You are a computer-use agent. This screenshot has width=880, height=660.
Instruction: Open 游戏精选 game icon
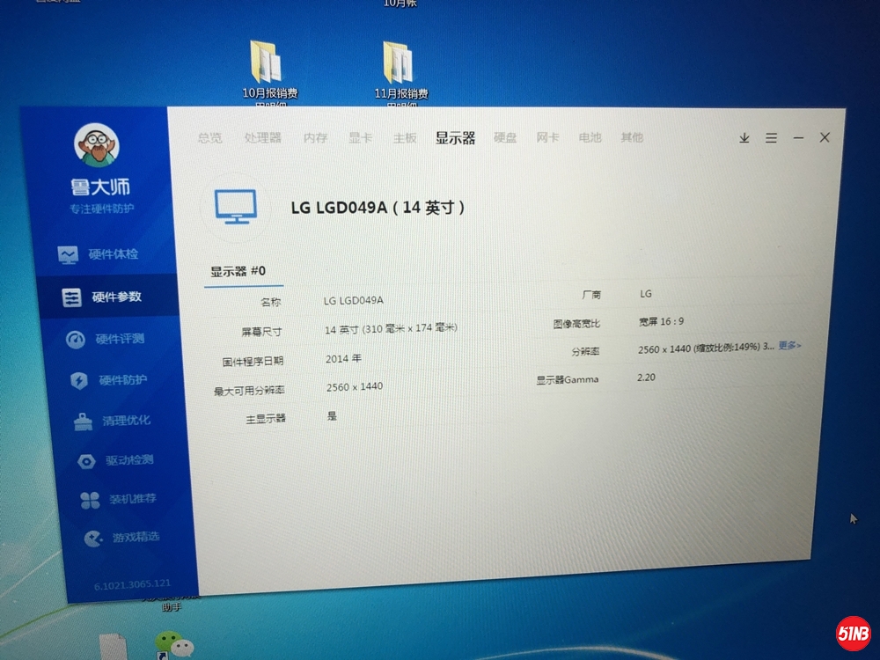tap(93, 539)
